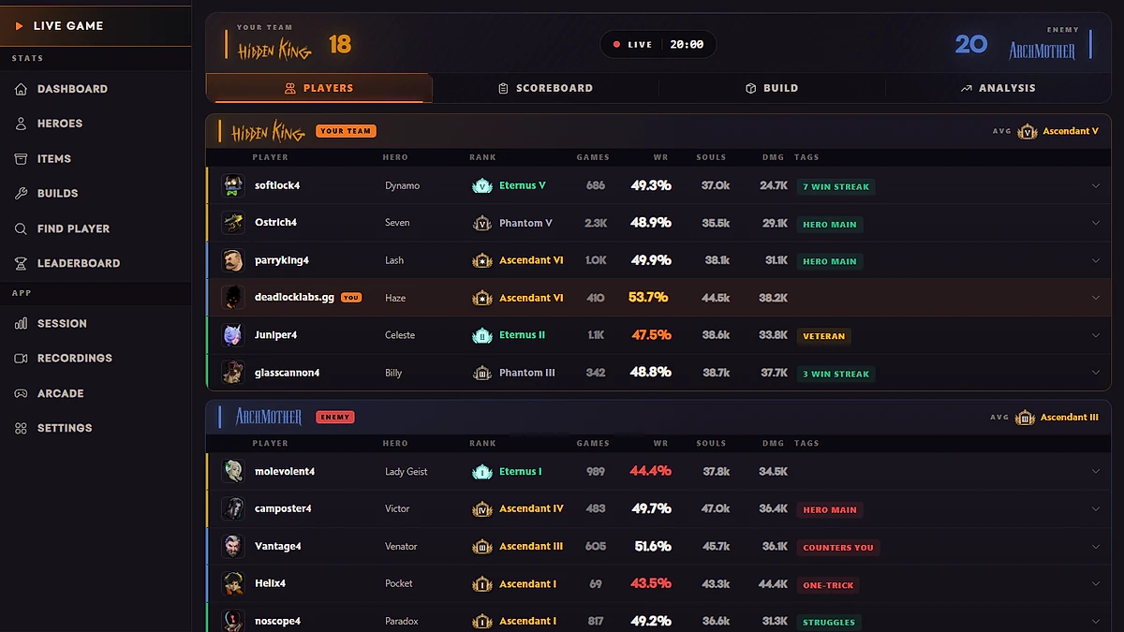1124x632 pixels.
Task: Expand parryking4 row chevron
Action: click(1096, 260)
